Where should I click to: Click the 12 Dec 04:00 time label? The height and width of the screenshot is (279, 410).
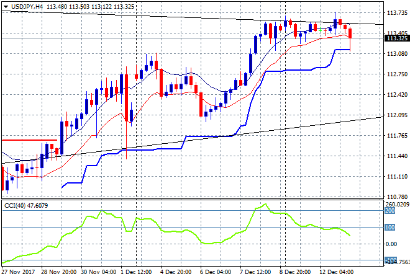pos(337,272)
